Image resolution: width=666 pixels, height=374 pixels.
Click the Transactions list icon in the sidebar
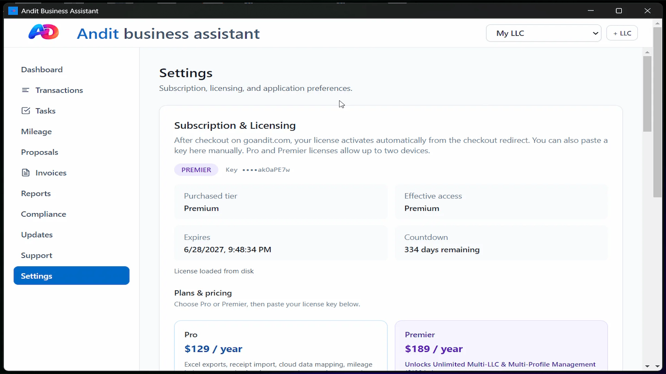(25, 90)
